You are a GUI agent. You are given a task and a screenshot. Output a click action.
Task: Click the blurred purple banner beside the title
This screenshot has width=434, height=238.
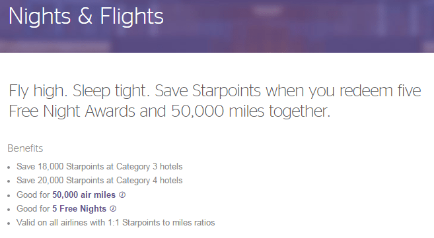[x=299, y=26]
